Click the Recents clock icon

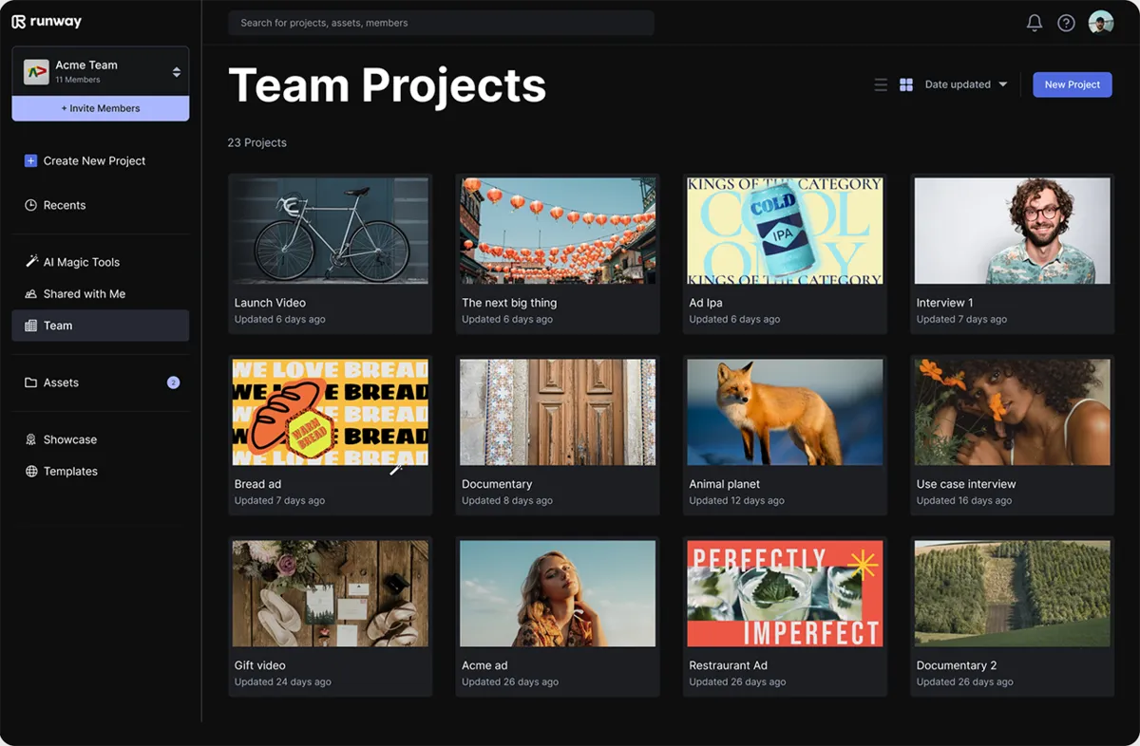point(31,205)
